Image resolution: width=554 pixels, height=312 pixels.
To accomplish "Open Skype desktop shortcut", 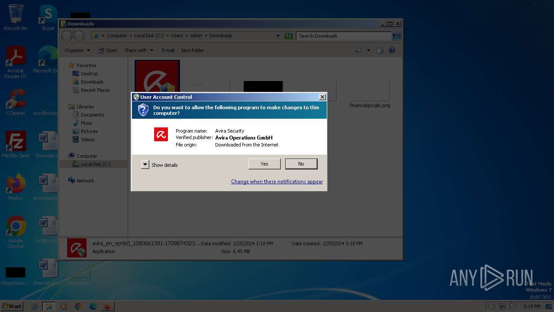I will [x=48, y=17].
